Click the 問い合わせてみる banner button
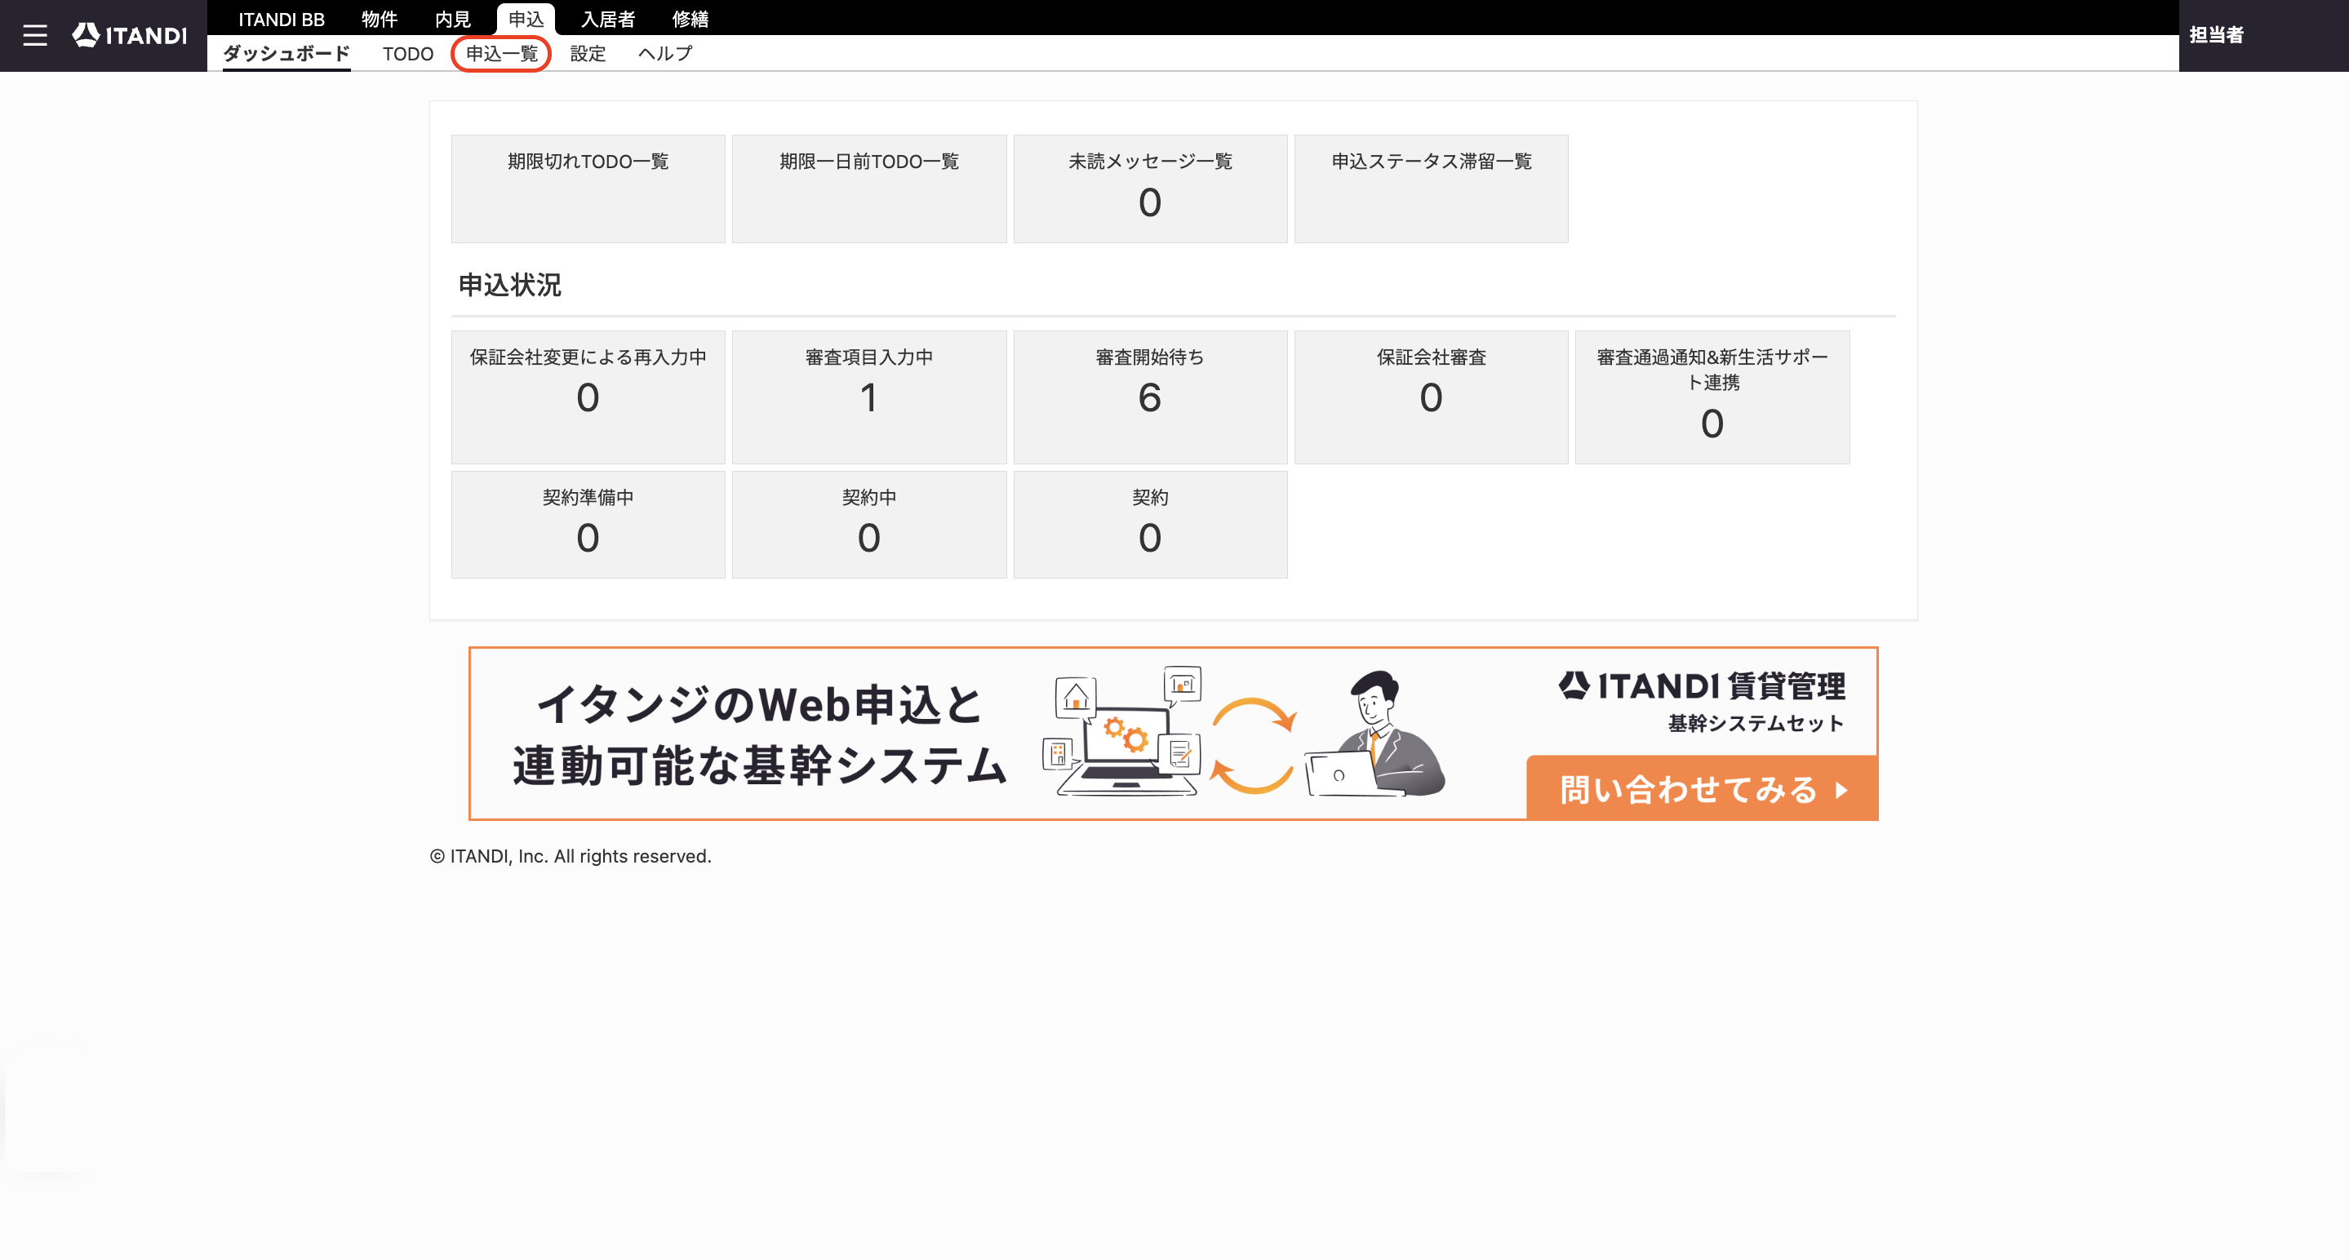The width and height of the screenshot is (2349, 1260). click(x=1702, y=788)
